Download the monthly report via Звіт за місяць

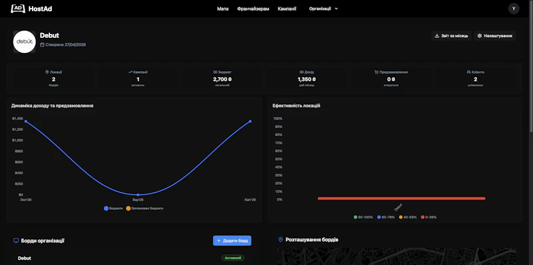click(x=451, y=36)
